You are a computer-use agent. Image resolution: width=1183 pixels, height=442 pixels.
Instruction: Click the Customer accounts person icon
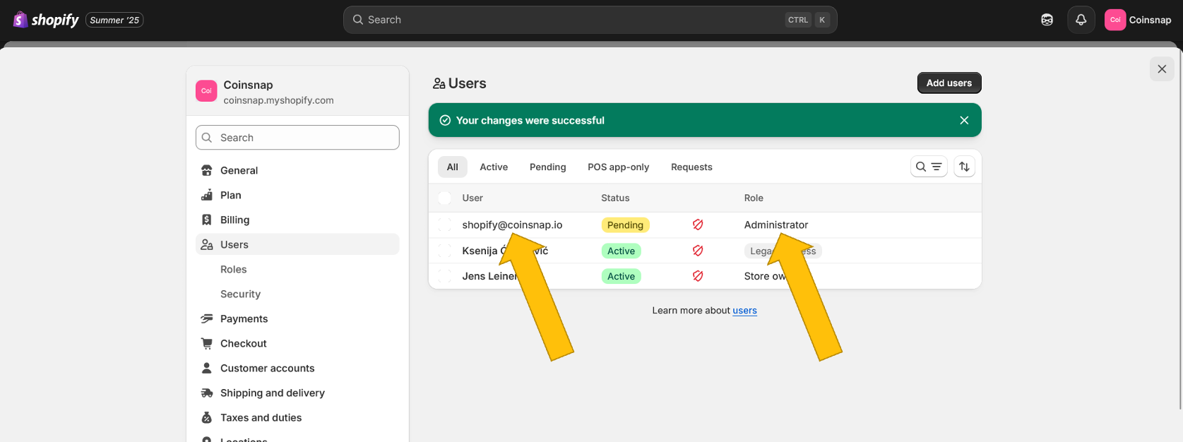pyautogui.click(x=207, y=368)
